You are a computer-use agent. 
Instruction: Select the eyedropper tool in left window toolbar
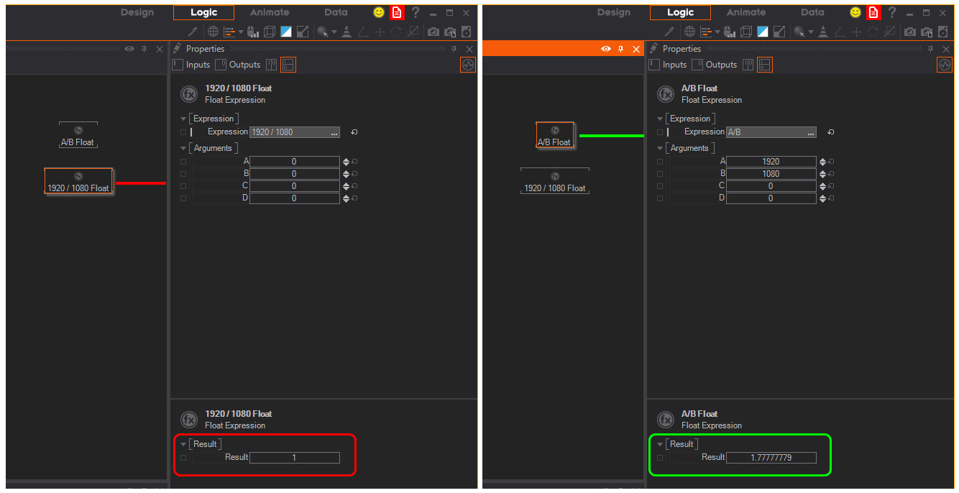click(x=193, y=32)
